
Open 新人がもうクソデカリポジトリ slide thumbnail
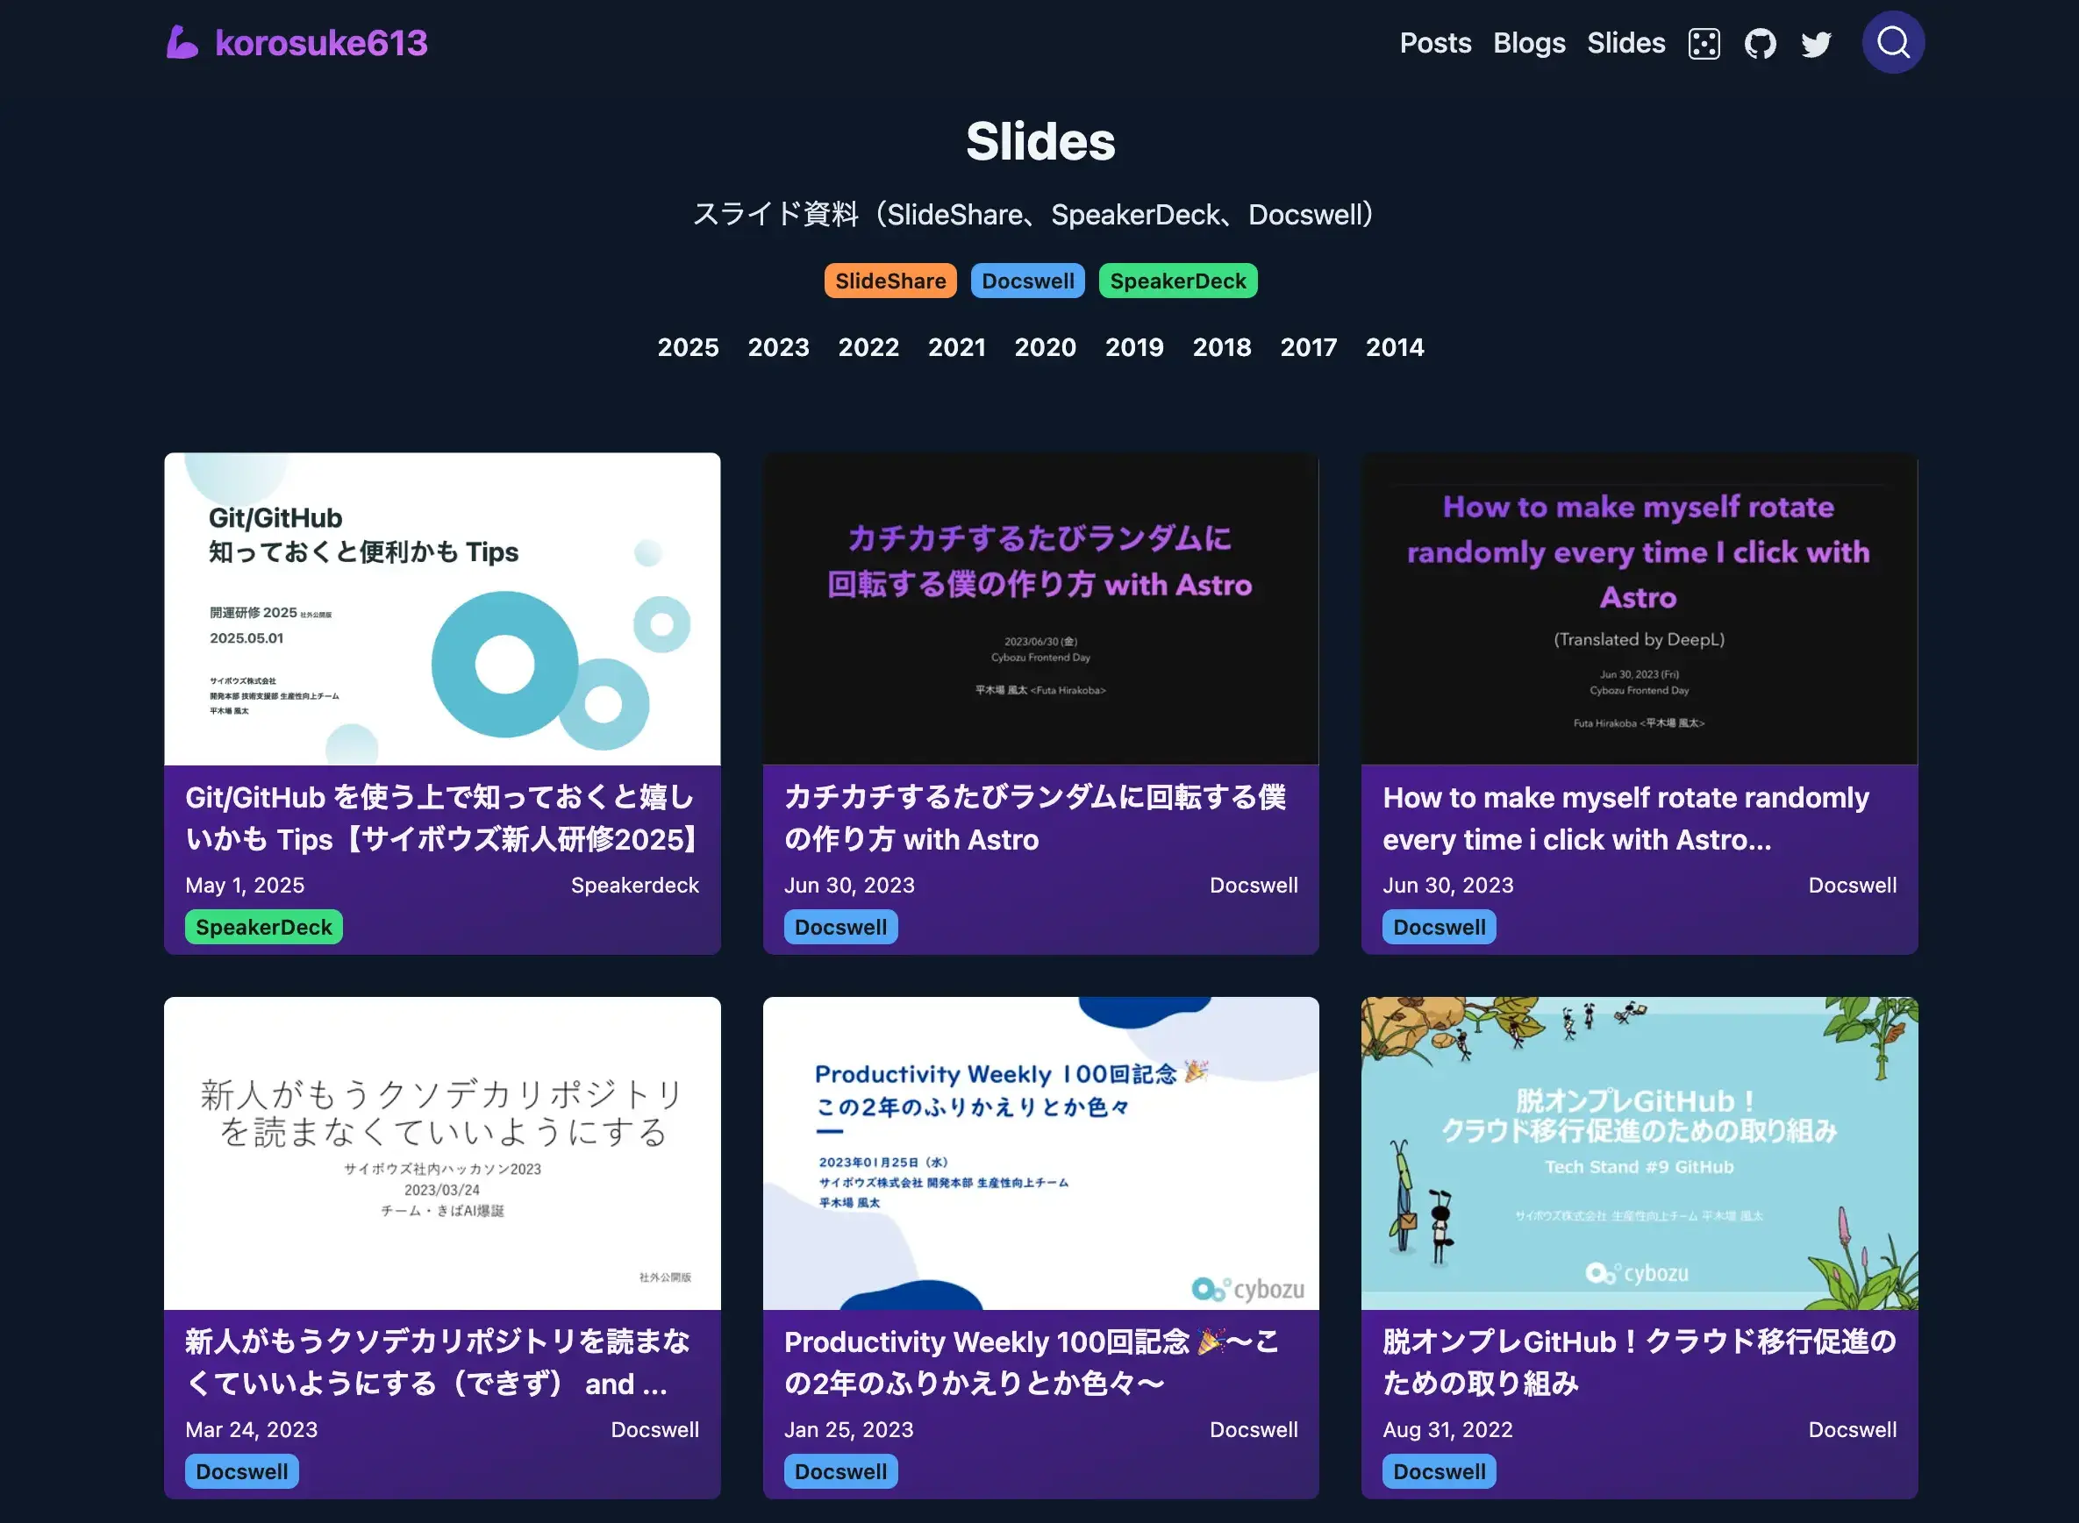pos(442,1152)
